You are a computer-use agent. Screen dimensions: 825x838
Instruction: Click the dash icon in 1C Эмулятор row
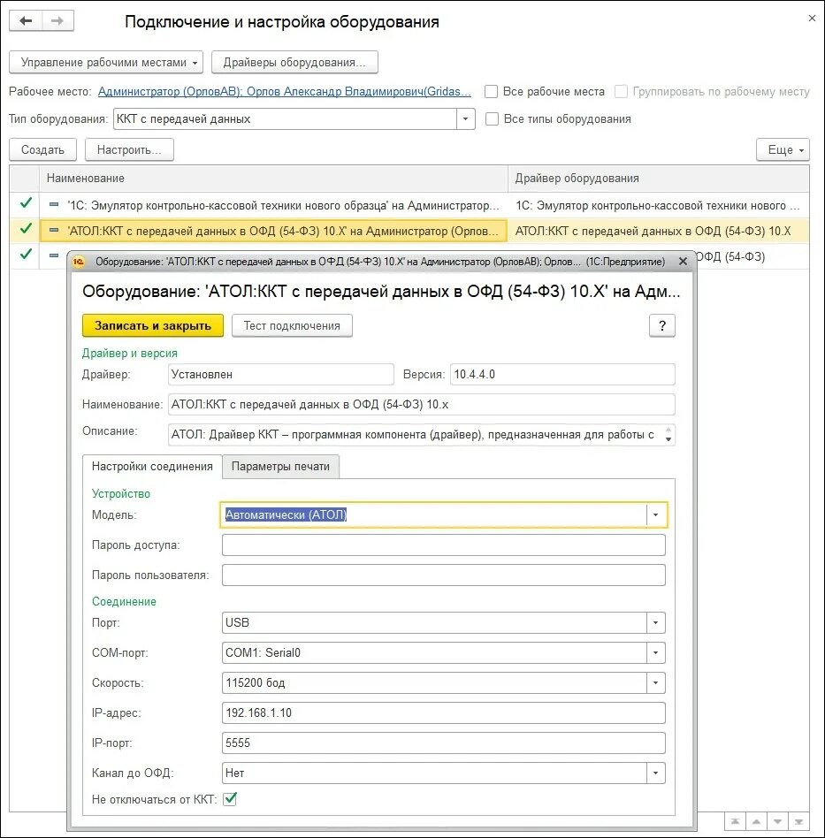point(53,205)
